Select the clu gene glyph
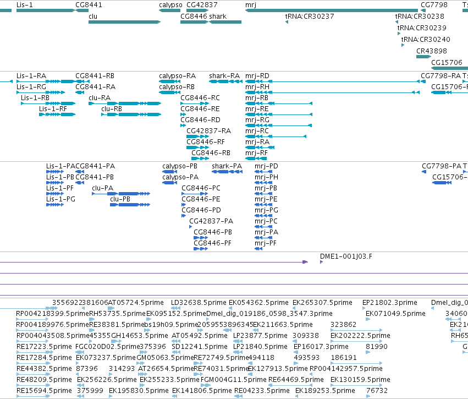 pos(124,22)
